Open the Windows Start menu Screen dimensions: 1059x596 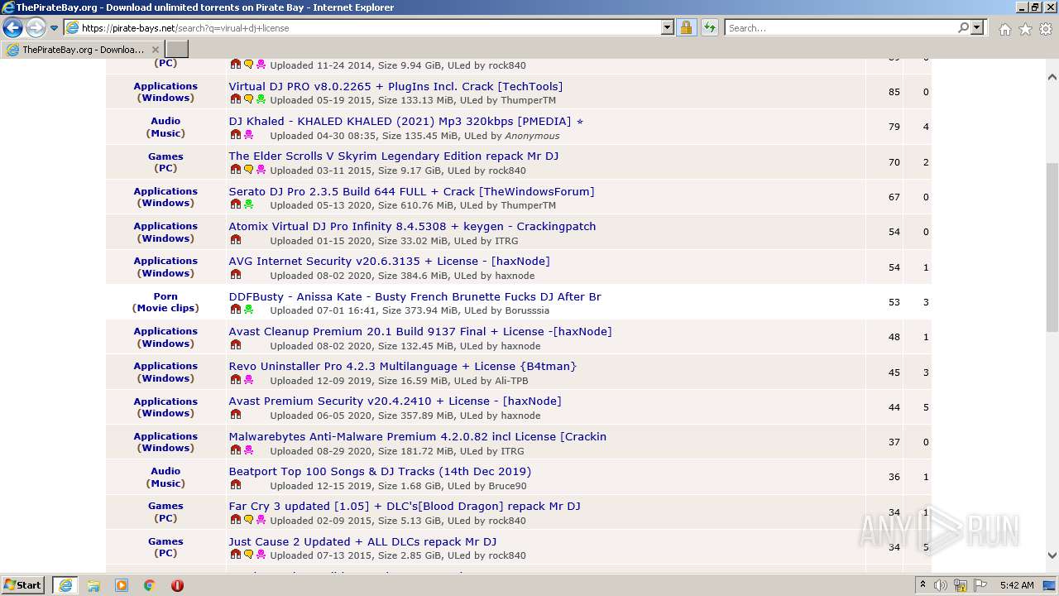pyautogui.click(x=23, y=585)
